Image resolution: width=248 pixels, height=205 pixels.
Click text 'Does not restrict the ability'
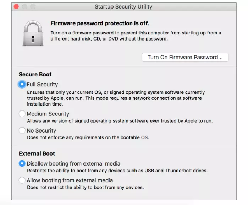click(x=86, y=188)
